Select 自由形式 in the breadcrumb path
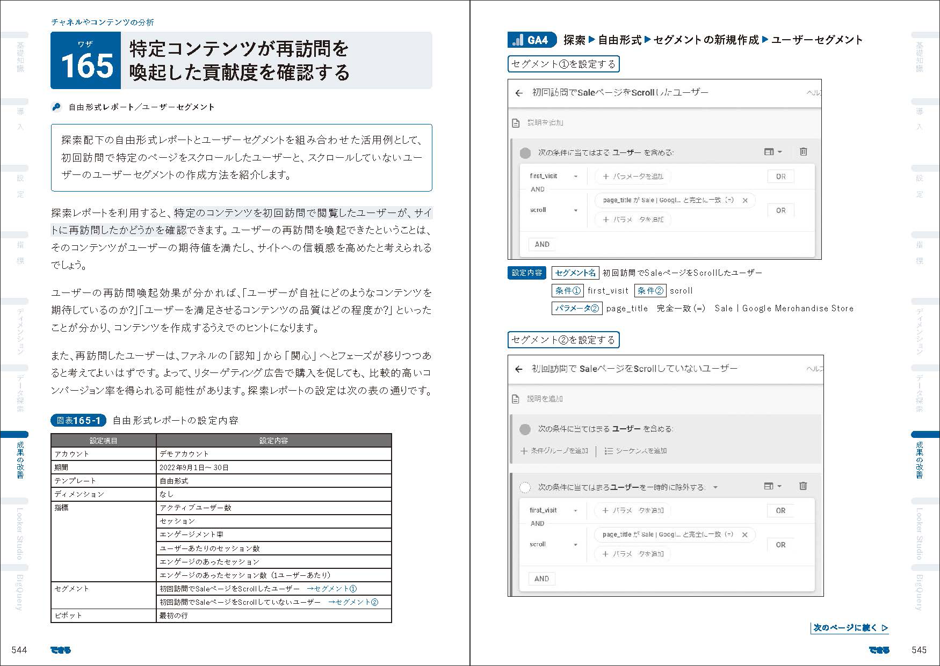Screen dimensions: 940x666 pos(621,40)
